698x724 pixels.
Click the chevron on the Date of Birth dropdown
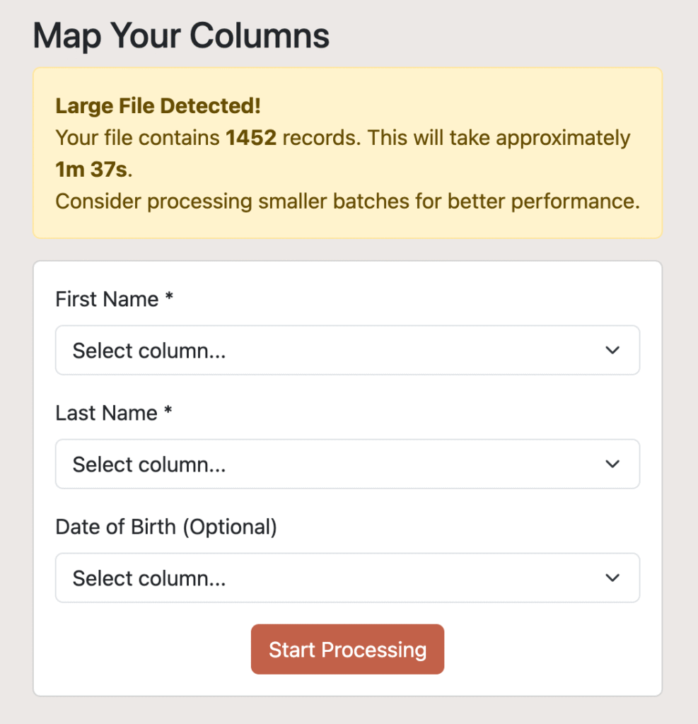612,578
